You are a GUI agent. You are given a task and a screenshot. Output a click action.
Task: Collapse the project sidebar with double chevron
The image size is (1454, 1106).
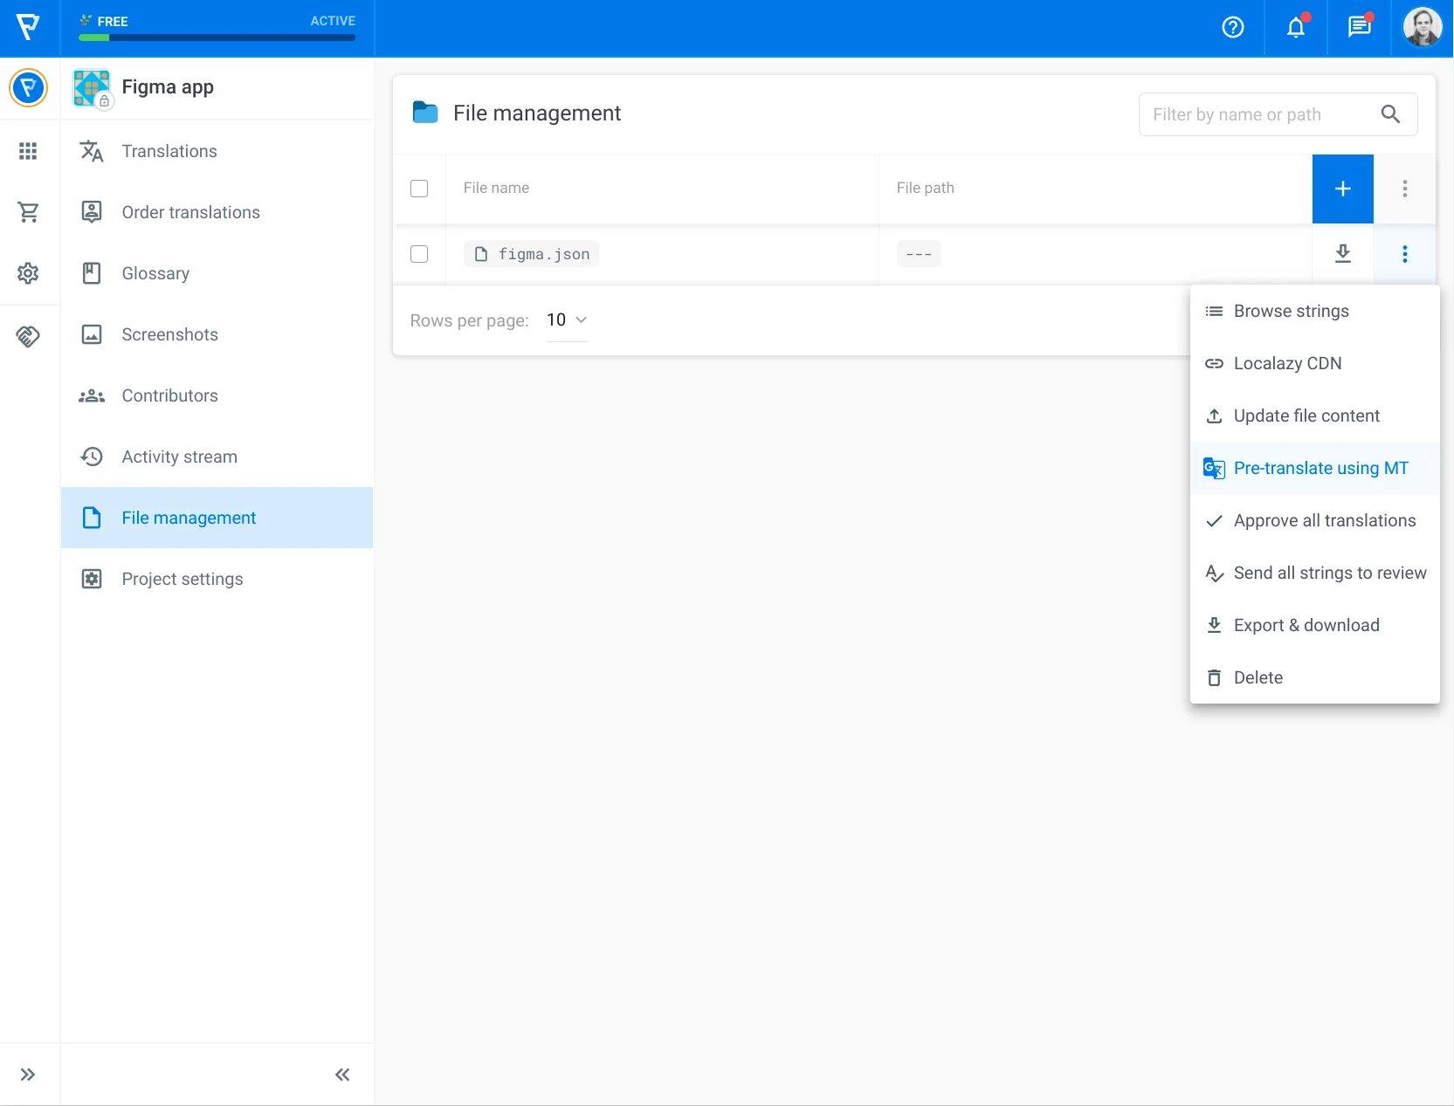click(x=342, y=1075)
